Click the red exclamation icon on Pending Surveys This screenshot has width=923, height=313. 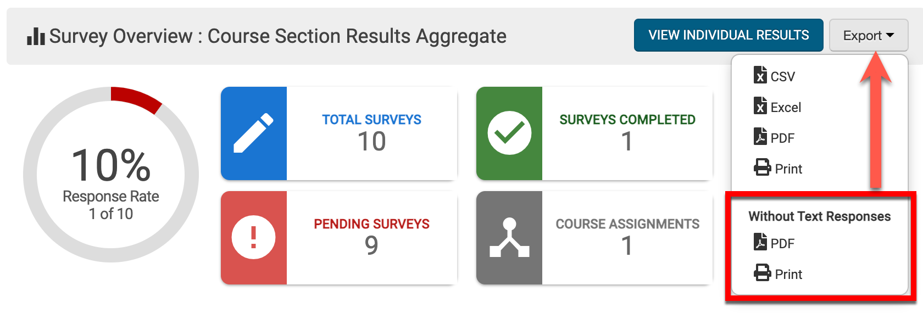(253, 238)
